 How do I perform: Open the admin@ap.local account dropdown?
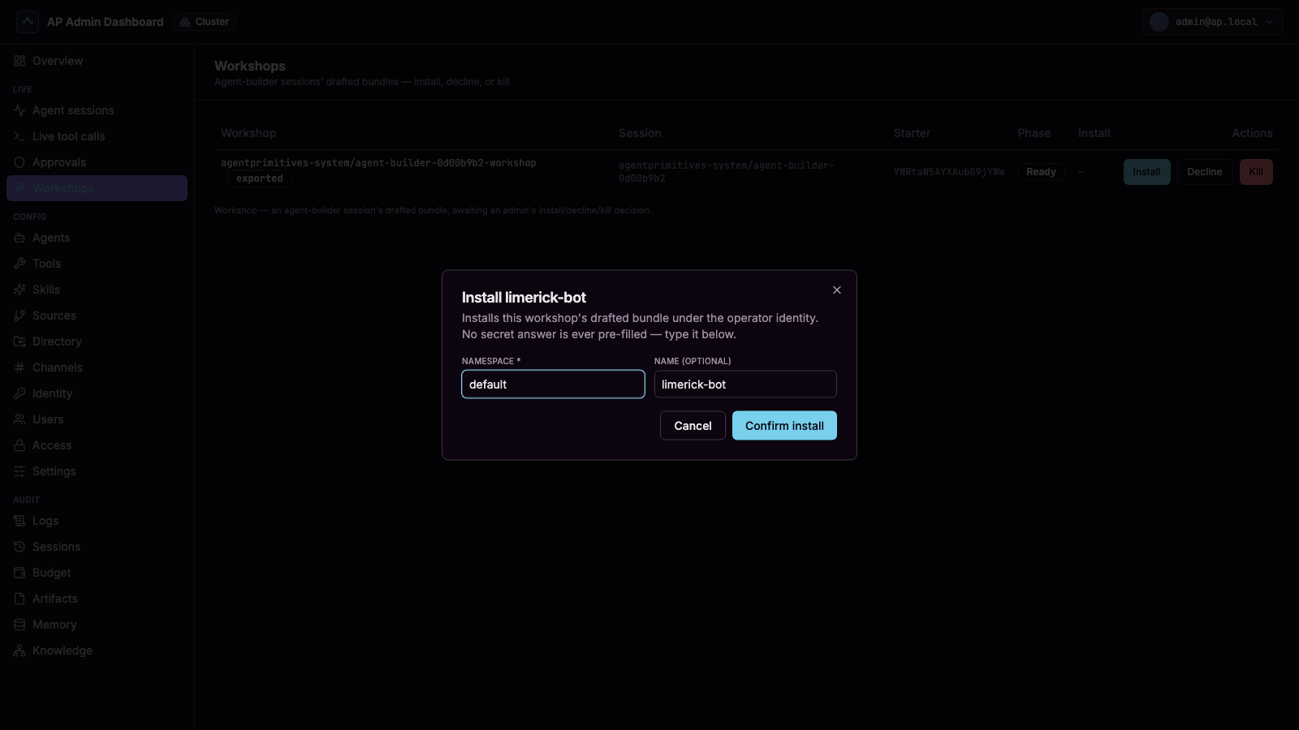point(1212,22)
